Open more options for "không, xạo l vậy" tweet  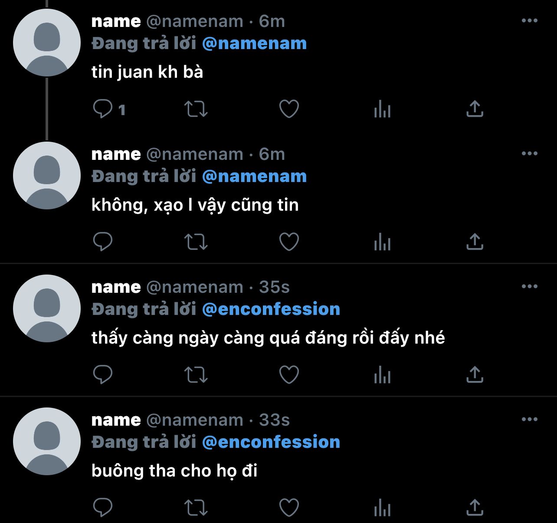point(529,154)
